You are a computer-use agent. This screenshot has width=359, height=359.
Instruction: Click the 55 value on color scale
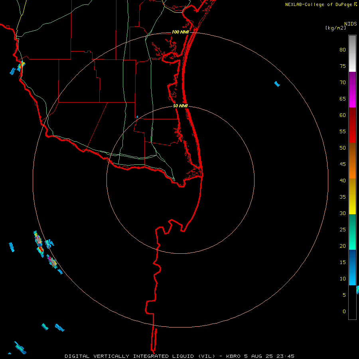(343, 131)
